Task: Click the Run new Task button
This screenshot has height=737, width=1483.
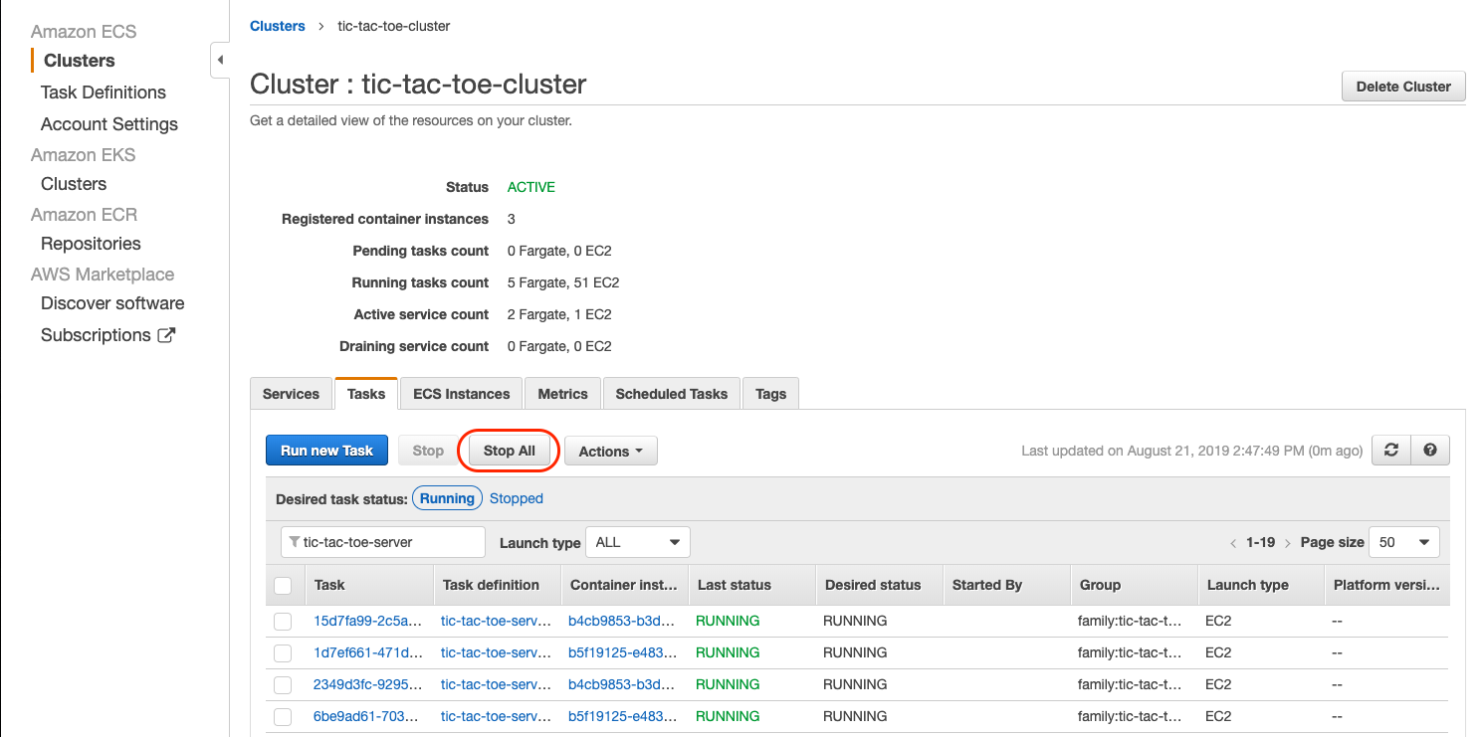Action: click(x=326, y=451)
